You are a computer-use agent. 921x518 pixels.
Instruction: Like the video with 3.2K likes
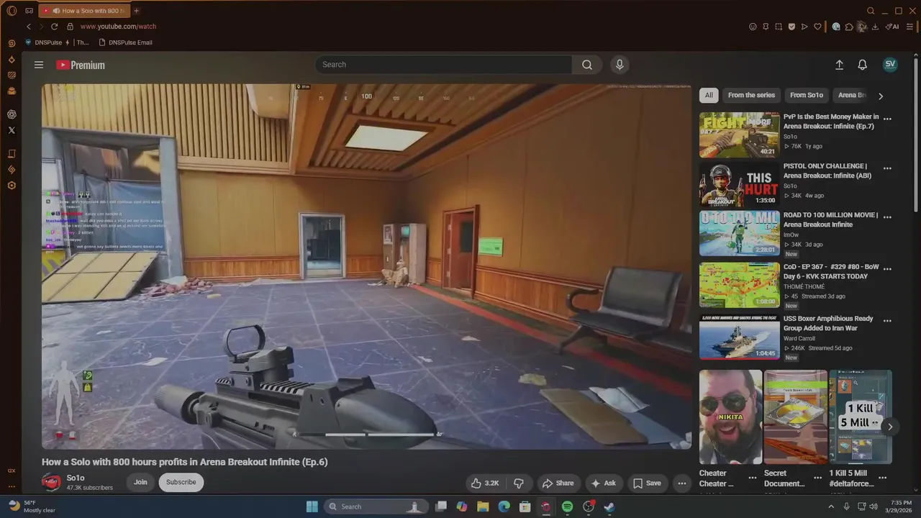(x=485, y=483)
